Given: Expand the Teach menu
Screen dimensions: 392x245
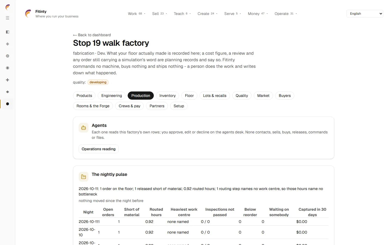Looking at the screenshot, I should [182, 14].
